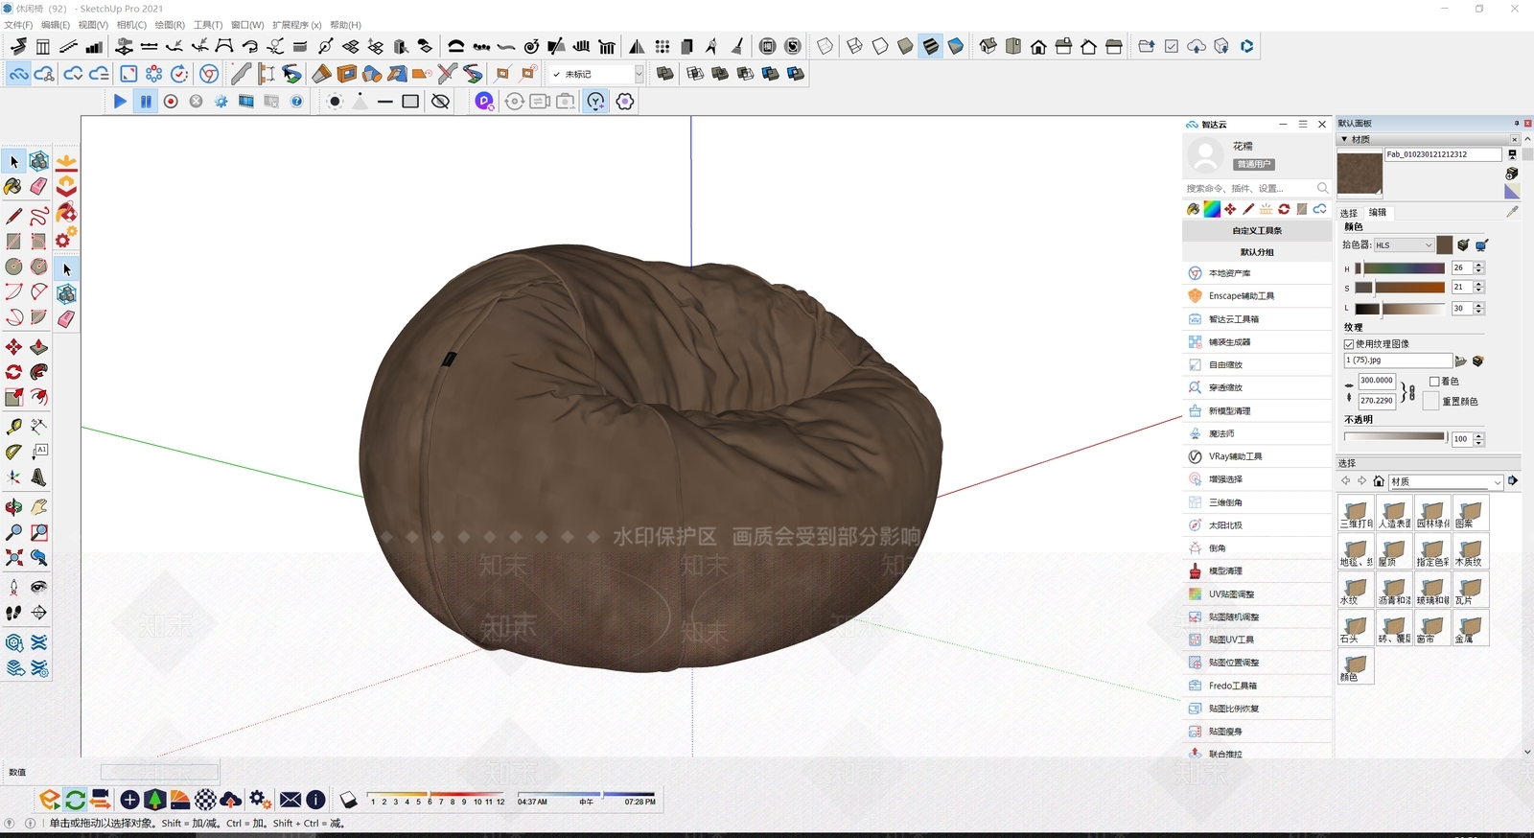Select the Rotate tool
This screenshot has height=838, width=1534.
tap(13, 372)
